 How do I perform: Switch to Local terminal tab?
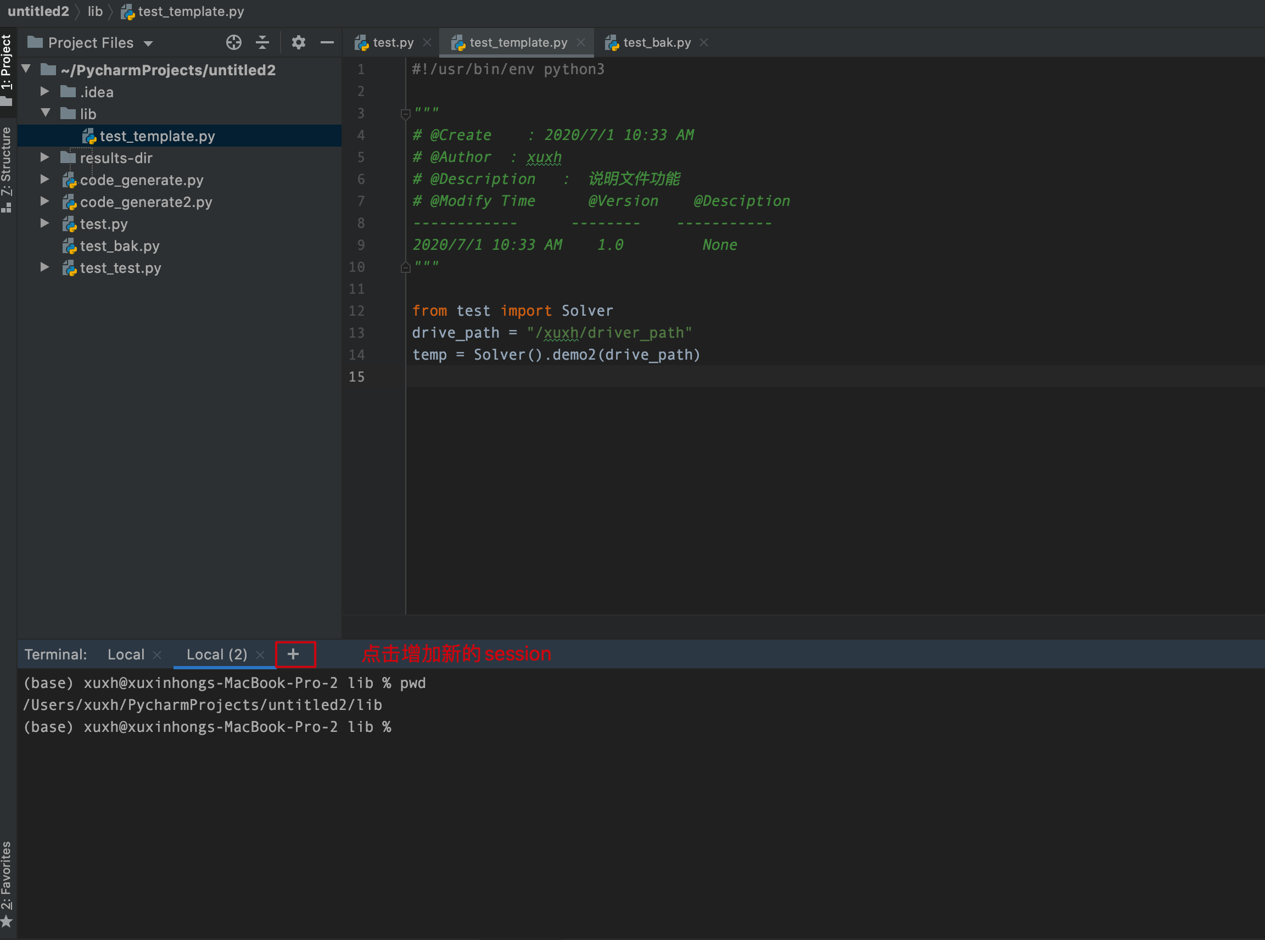pos(126,654)
